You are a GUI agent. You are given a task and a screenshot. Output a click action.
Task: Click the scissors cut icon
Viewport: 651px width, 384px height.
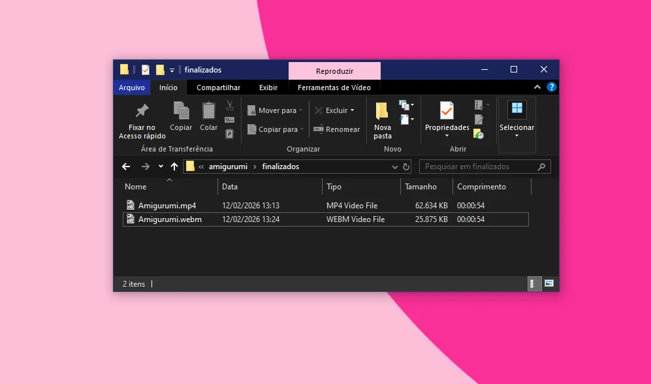230,105
